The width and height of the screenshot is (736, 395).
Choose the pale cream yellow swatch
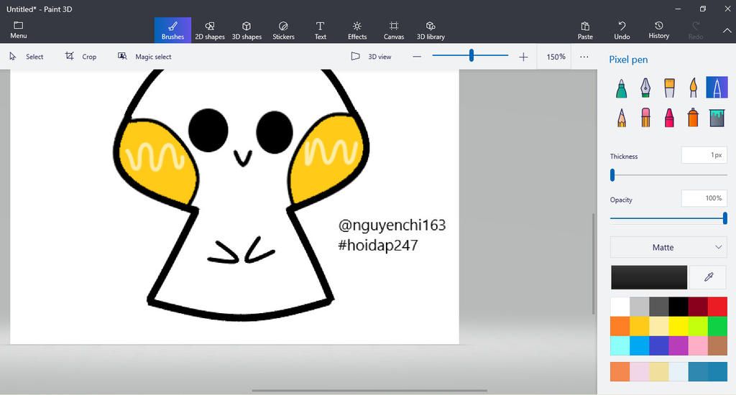[x=659, y=327]
